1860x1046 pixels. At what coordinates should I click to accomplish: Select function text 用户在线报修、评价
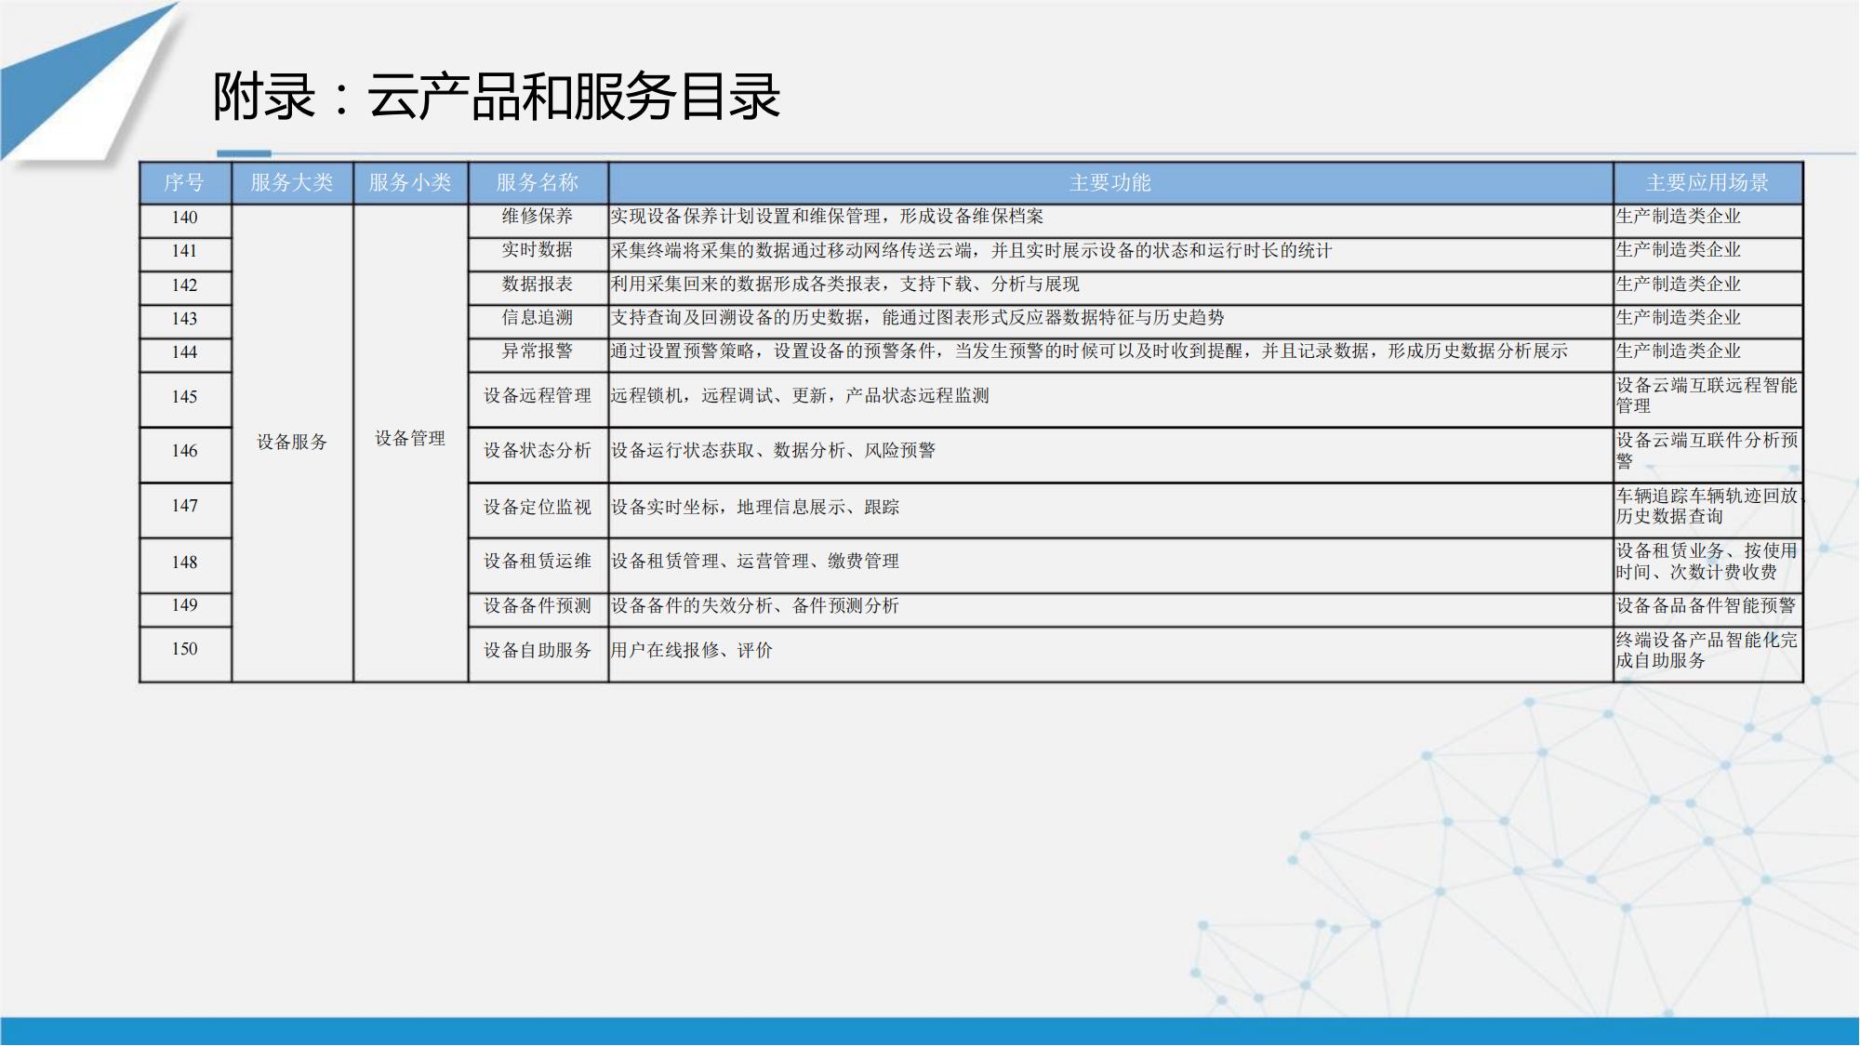692,651
